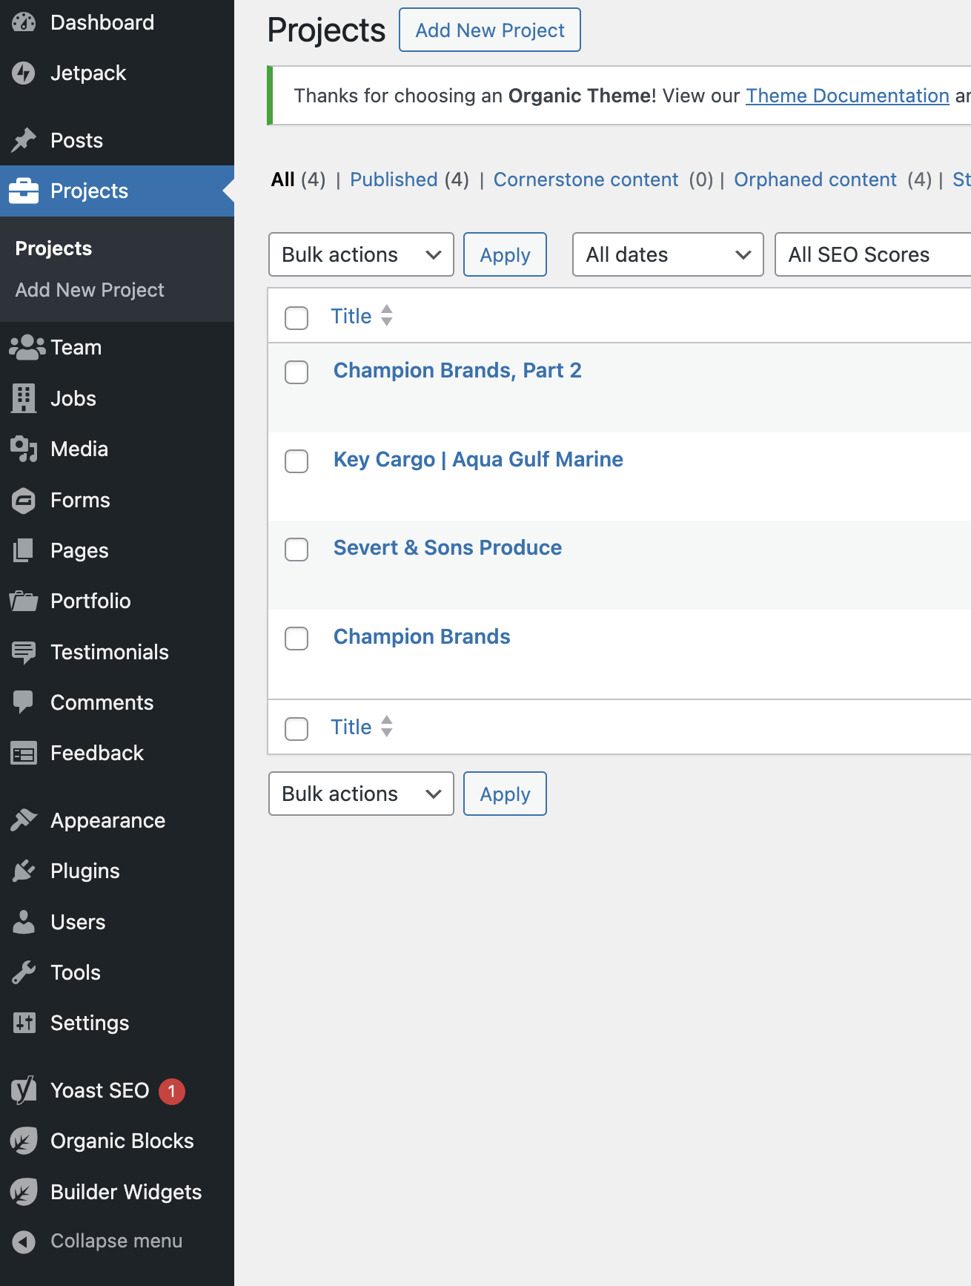Click the Yoast SEO logo icon

24,1090
